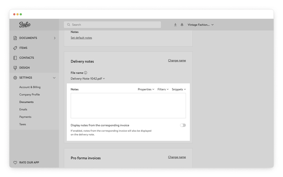Image resolution: width=283 pixels, height=177 pixels.
Task: Expand the Documents sidebar chevron
Action: [x=55, y=38]
